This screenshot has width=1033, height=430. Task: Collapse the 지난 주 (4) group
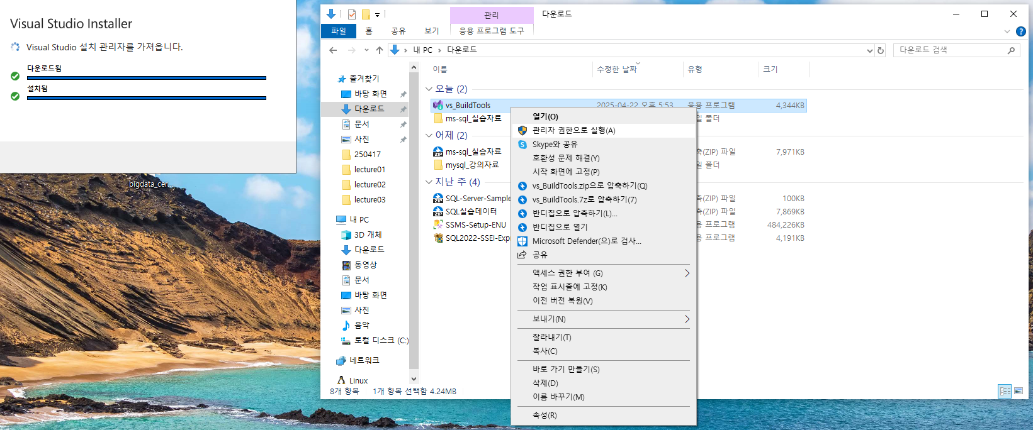pos(429,182)
